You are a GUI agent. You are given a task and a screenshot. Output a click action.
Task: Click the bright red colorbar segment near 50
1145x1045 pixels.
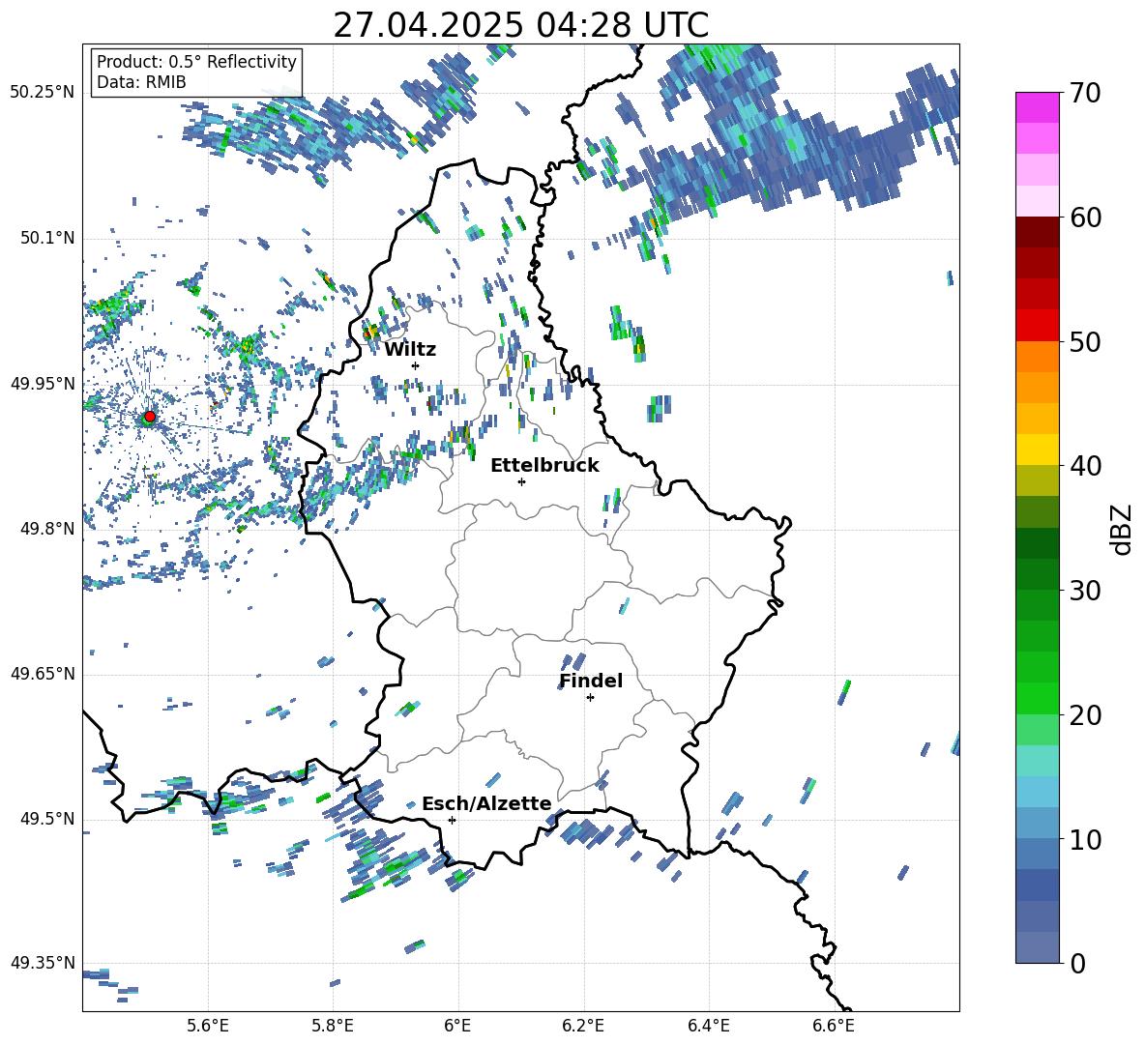click(1037, 326)
